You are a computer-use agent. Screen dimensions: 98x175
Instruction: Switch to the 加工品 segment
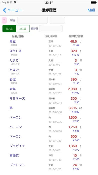23,29
